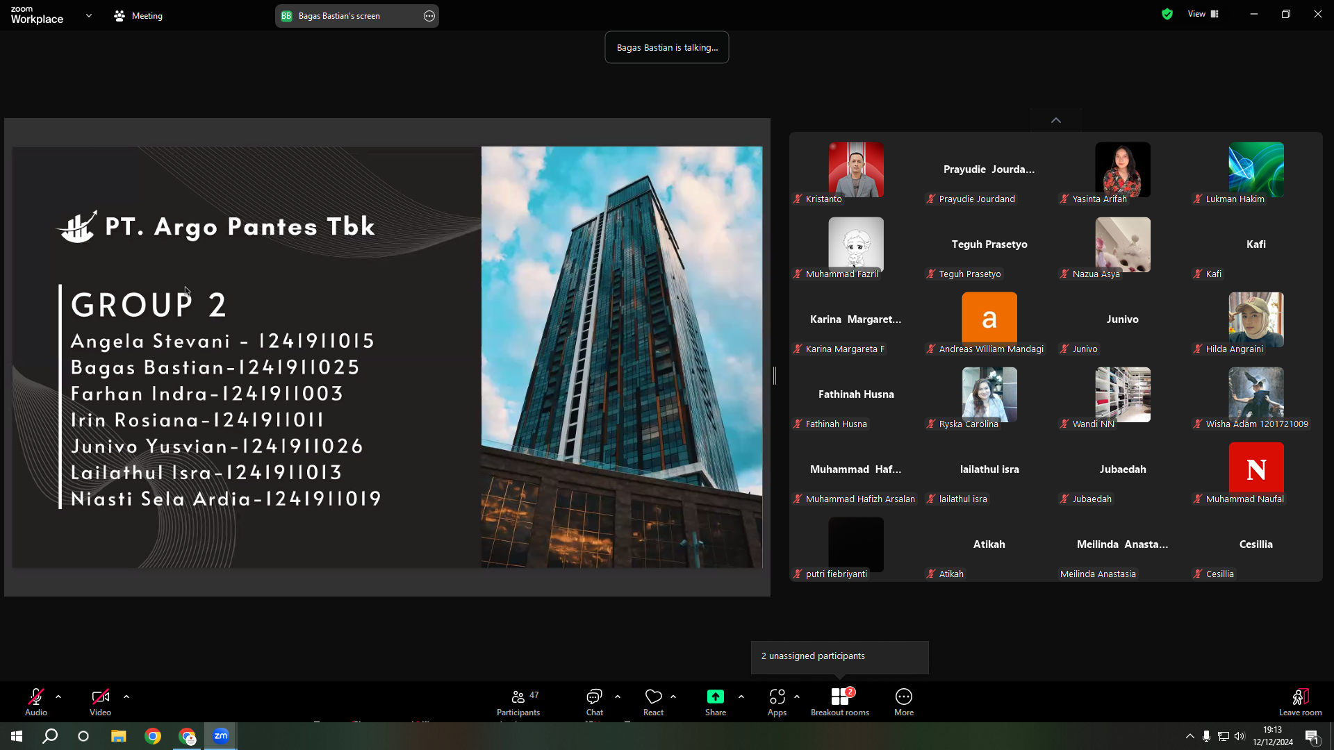Click the microphone icon in the system tray
The width and height of the screenshot is (1334, 750).
(1207, 736)
